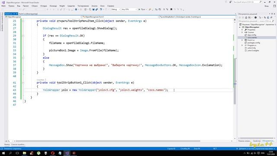Expand the Ссылки references node
Viewport: 277px width, 156px height.
coord(242,32)
